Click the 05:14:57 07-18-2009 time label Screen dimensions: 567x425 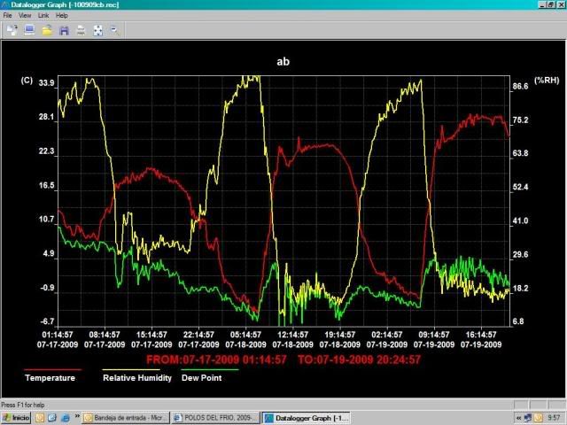(245, 340)
